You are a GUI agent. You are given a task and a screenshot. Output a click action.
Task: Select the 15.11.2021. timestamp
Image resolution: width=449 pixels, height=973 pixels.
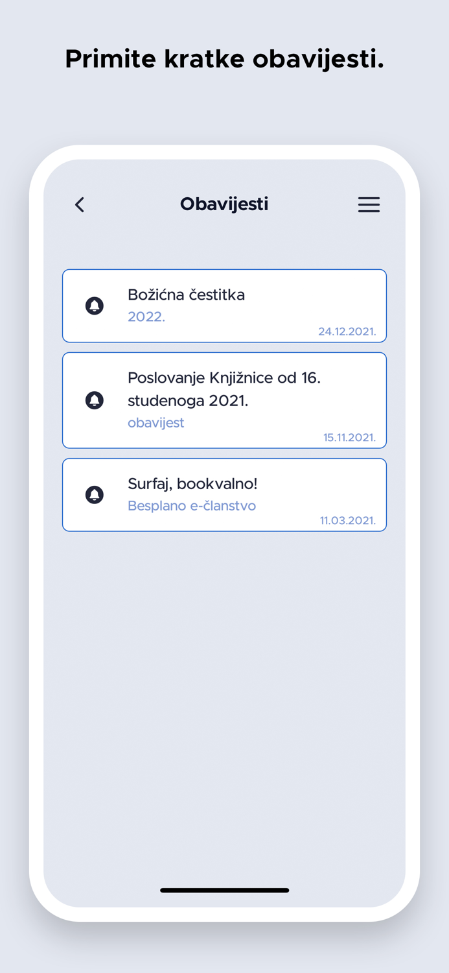[x=350, y=437]
